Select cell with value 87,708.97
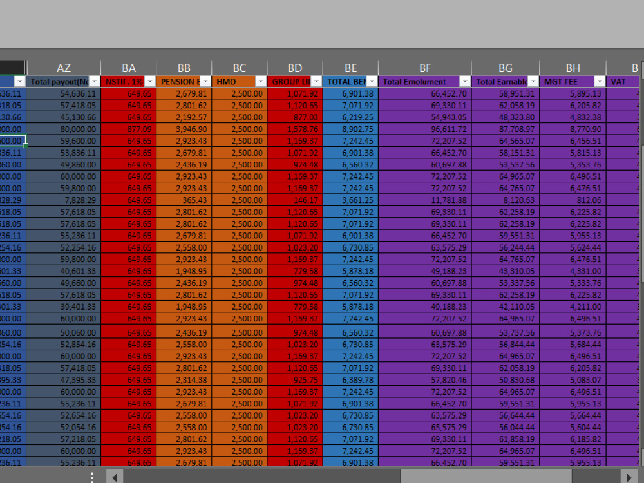The width and height of the screenshot is (644, 483). pos(505,129)
